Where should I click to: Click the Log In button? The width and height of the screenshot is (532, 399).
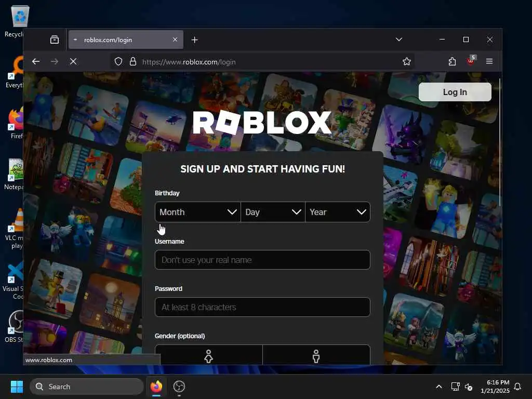coord(455,92)
